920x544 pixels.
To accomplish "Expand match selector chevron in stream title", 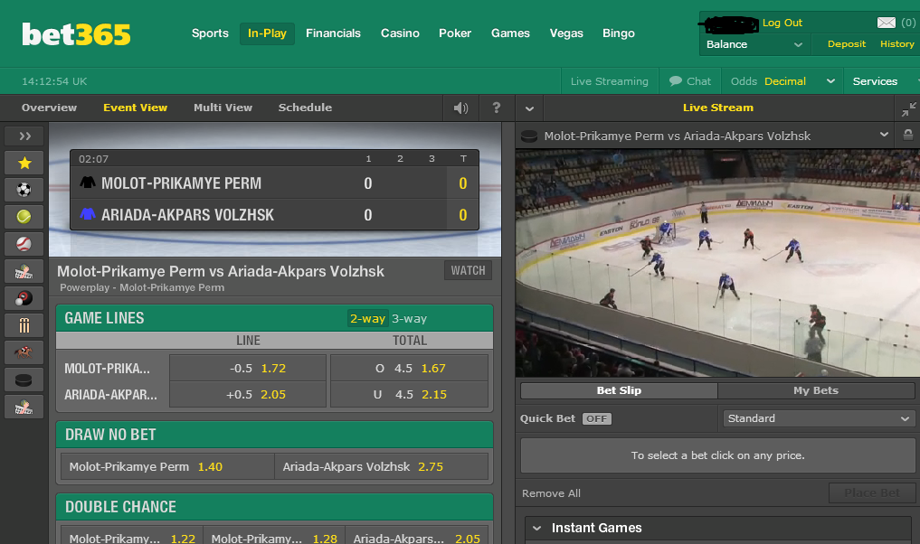I will pos(884,135).
